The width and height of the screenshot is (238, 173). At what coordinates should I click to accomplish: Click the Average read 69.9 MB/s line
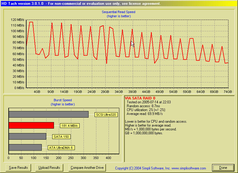[145, 114]
